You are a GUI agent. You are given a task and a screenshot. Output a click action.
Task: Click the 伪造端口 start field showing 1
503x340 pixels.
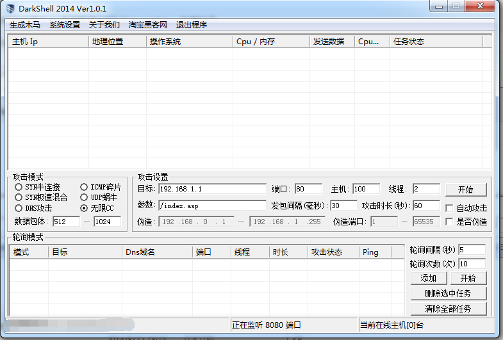(384, 222)
